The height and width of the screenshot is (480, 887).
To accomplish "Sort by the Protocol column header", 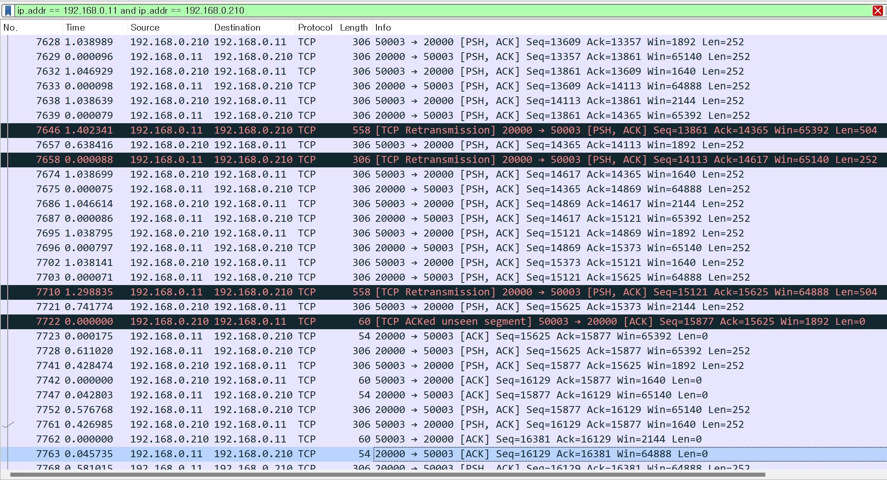I will tap(316, 28).
